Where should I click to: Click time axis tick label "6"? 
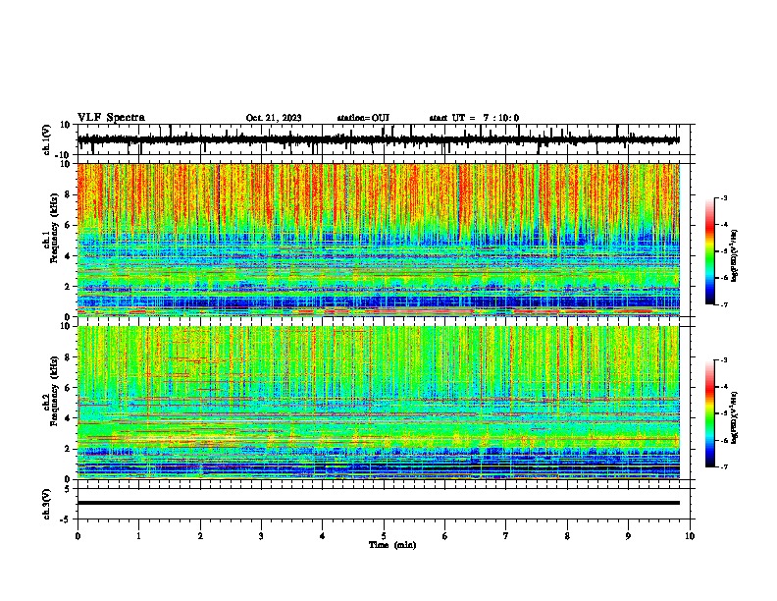pyautogui.click(x=445, y=536)
